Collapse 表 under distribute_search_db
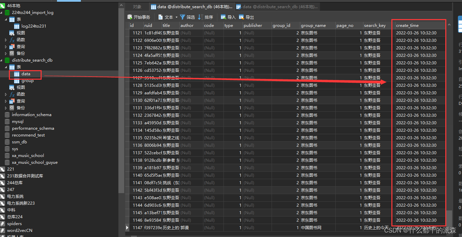 coord(6,67)
